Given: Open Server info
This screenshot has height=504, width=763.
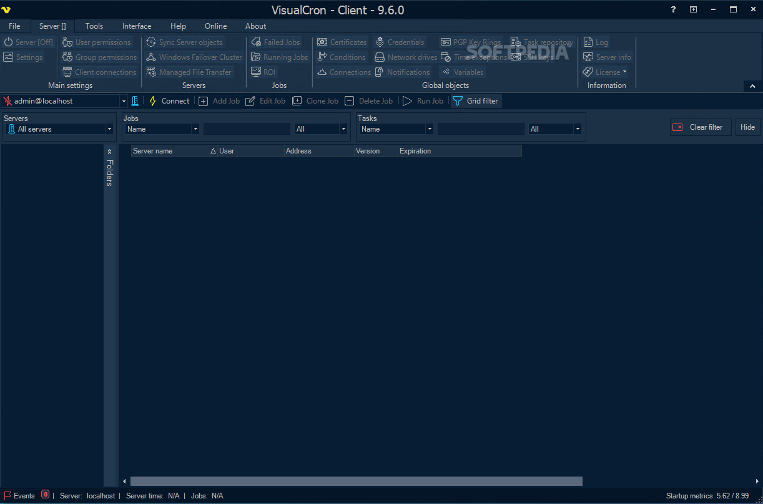Looking at the screenshot, I should (x=608, y=57).
